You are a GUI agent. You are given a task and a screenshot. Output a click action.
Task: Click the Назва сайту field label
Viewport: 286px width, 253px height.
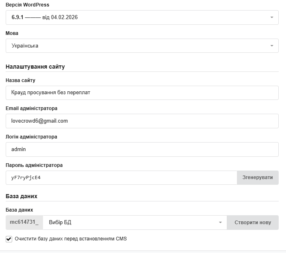20,80
